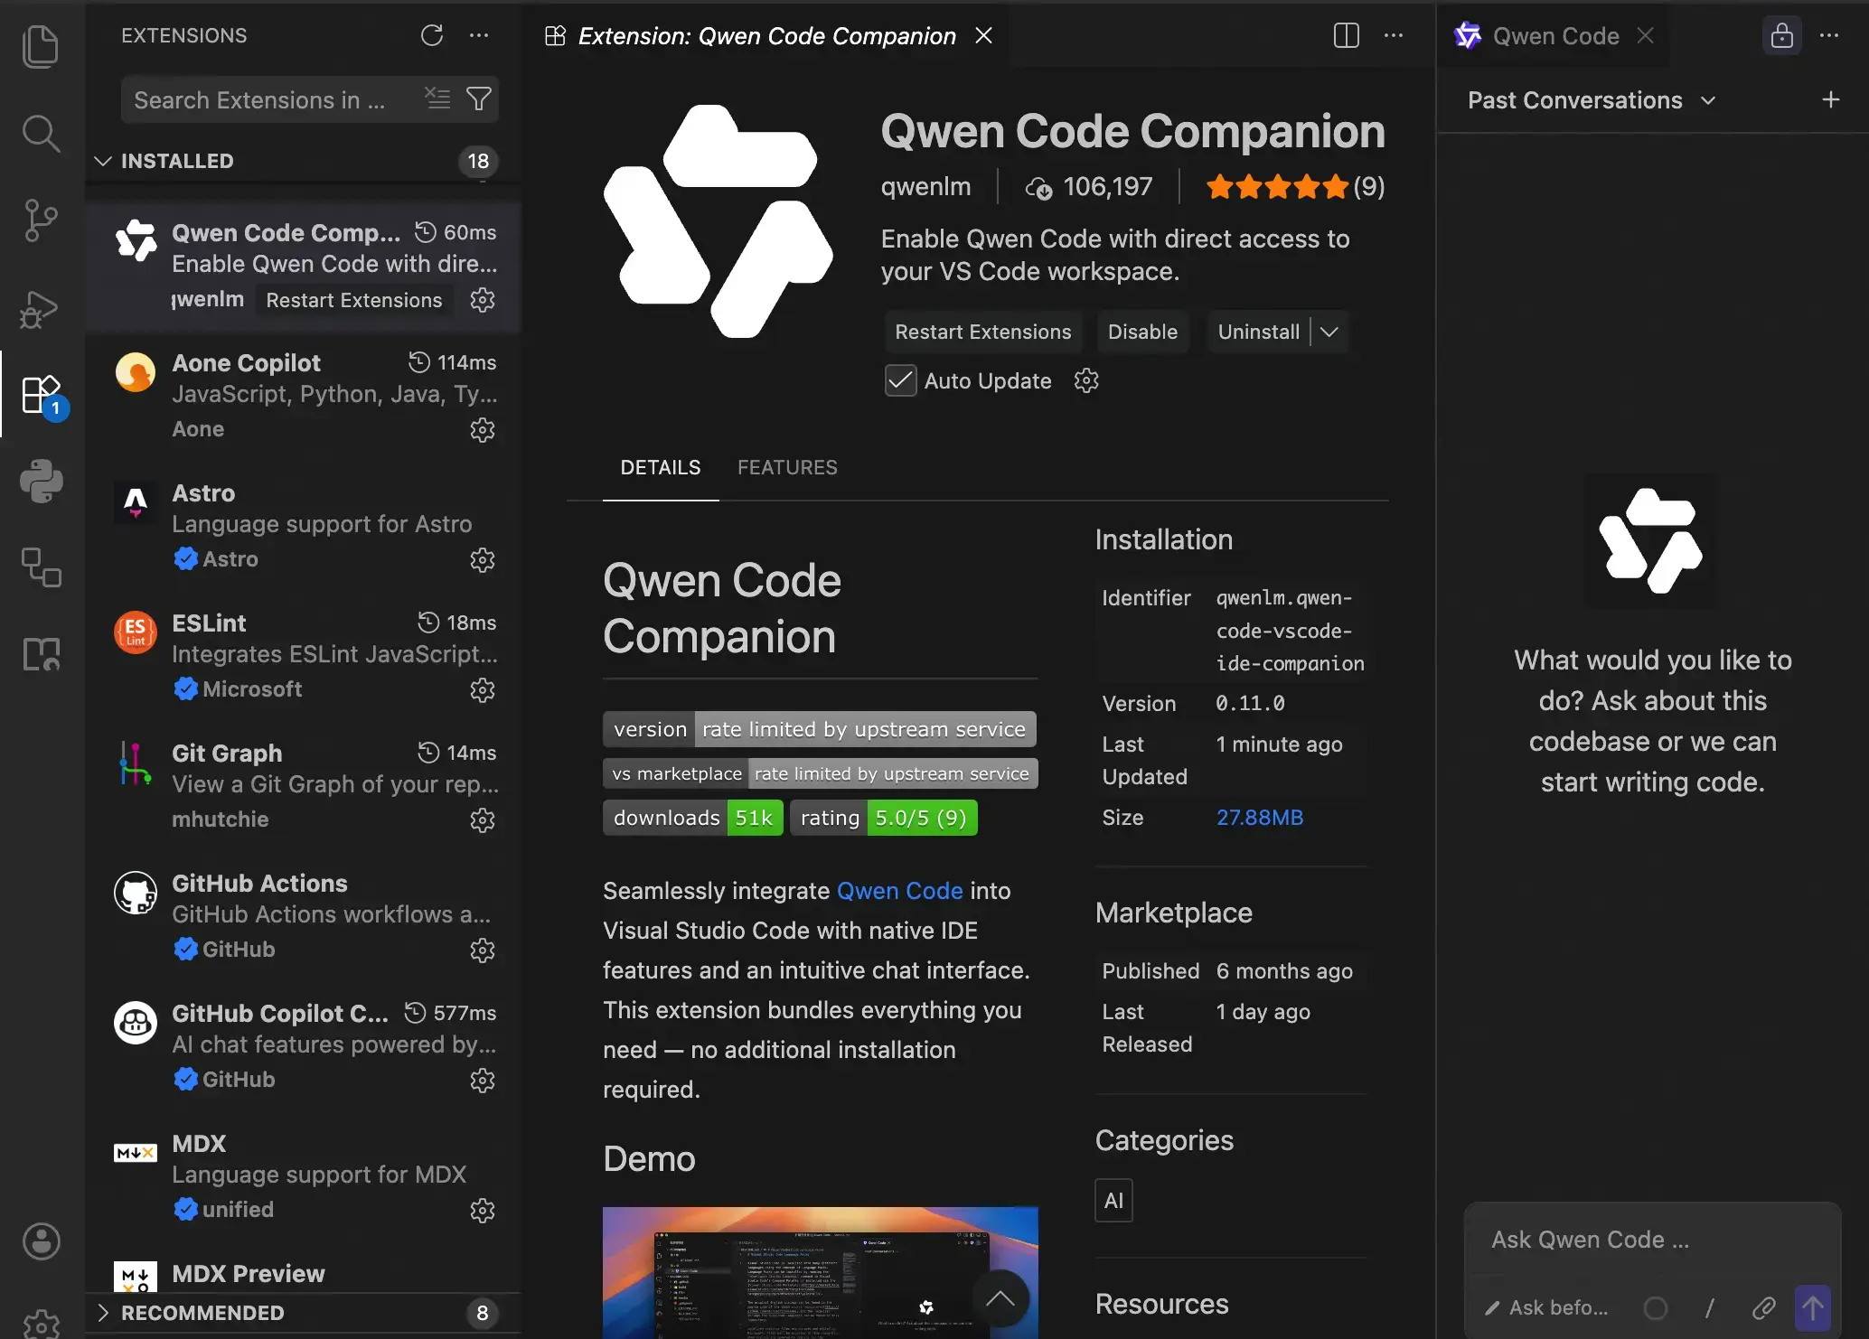Click Restart Extensions in the details header
1869x1339 pixels.
(x=982, y=332)
